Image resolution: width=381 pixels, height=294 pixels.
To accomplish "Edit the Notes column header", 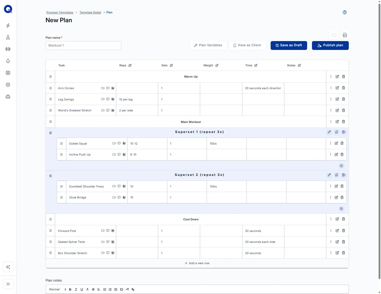I will pyautogui.click(x=299, y=65).
